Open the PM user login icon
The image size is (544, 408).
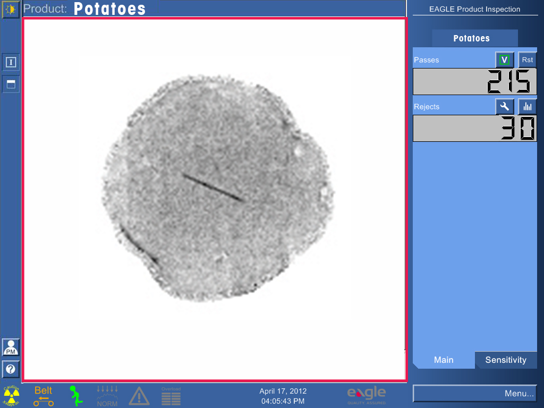[11, 347]
